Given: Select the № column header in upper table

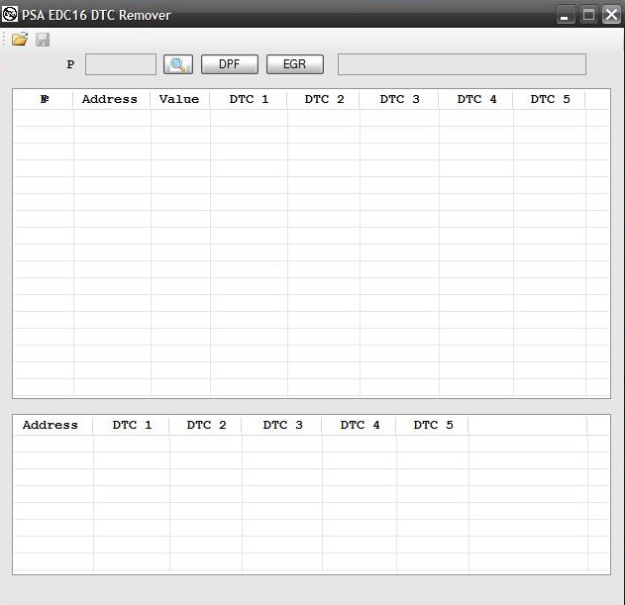Looking at the screenshot, I should (44, 99).
